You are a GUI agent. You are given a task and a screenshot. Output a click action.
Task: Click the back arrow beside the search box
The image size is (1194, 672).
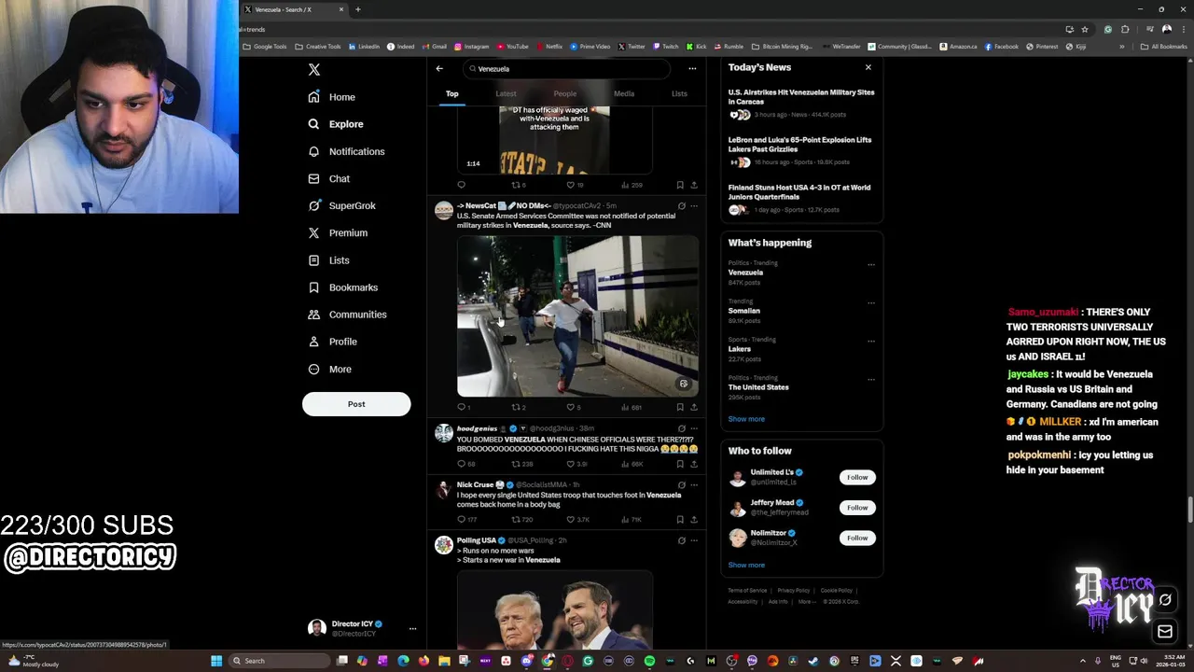(x=439, y=68)
